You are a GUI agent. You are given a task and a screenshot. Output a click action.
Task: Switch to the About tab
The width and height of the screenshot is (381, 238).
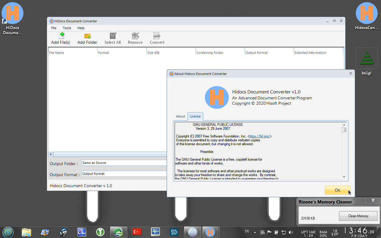click(x=180, y=116)
